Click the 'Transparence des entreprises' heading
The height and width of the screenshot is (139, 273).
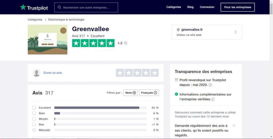click(203, 72)
